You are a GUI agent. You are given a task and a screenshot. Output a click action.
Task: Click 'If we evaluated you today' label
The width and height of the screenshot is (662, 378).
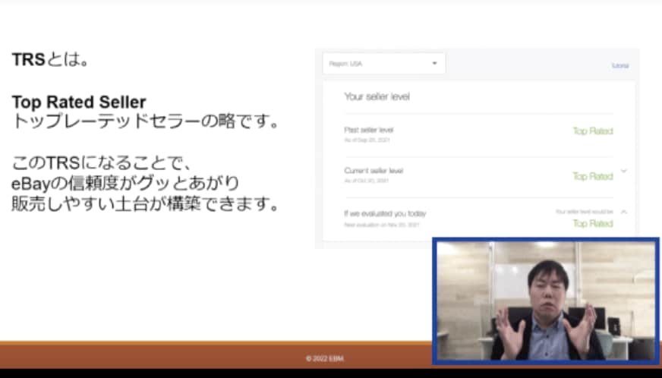tap(385, 213)
